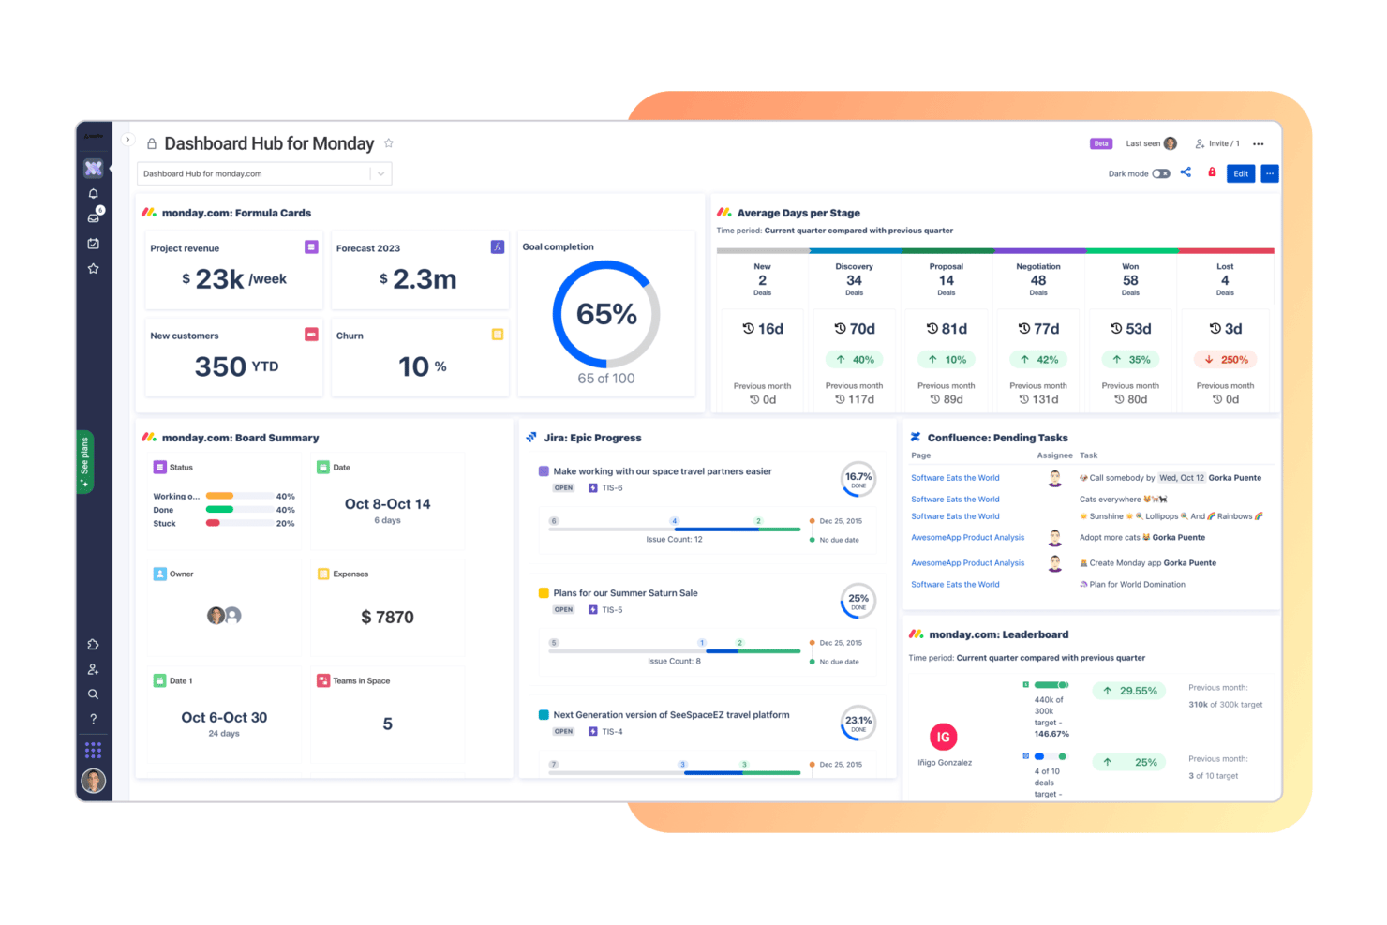Click Invite / 1
This screenshot has height=925, width=1387.
click(1217, 144)
